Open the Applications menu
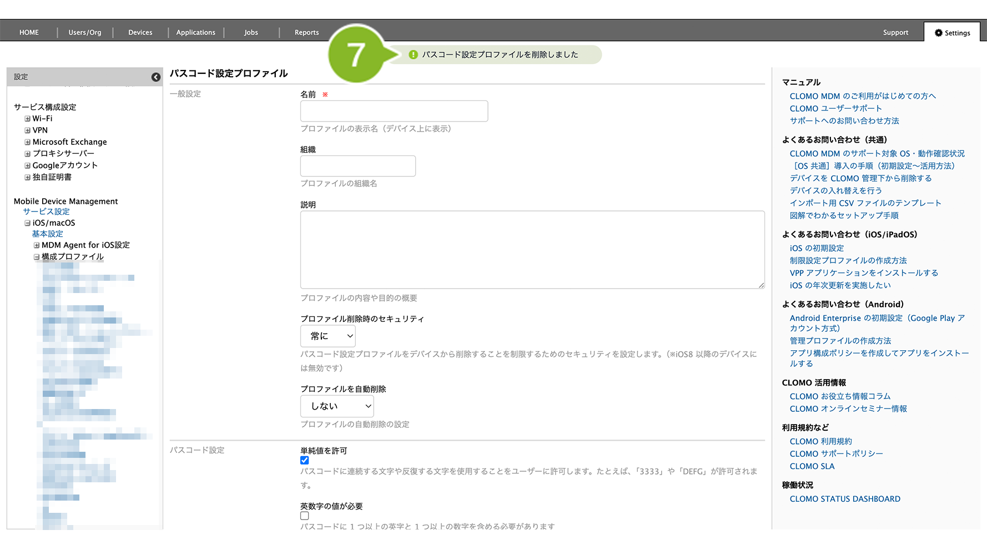The height and width of the screenshot is (555, 987). point(195,33)
